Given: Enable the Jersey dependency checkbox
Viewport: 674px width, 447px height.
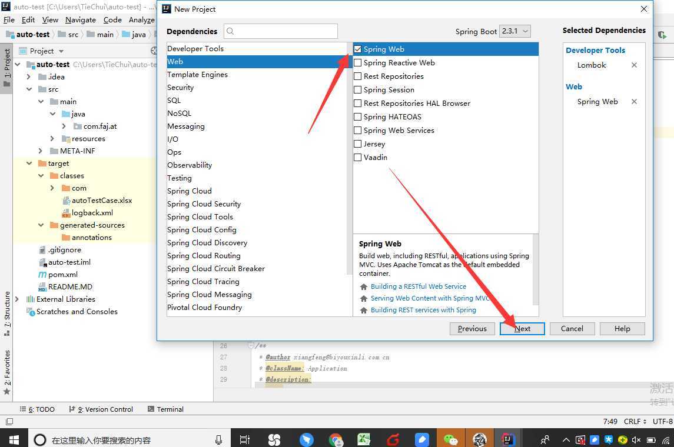Looking at the screenshot, I should click(357, 144).
